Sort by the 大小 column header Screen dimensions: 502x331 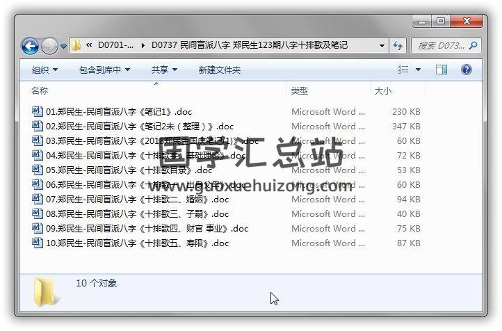(383, 91)
